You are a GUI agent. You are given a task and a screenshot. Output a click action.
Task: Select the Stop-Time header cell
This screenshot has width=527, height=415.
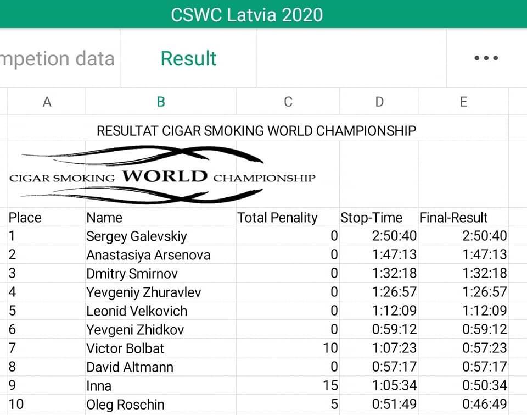[379, 218]
